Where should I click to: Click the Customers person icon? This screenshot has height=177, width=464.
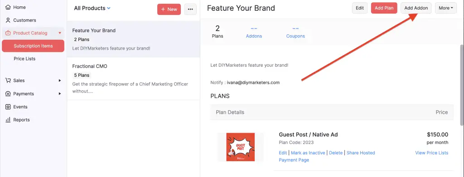point(8,20)
